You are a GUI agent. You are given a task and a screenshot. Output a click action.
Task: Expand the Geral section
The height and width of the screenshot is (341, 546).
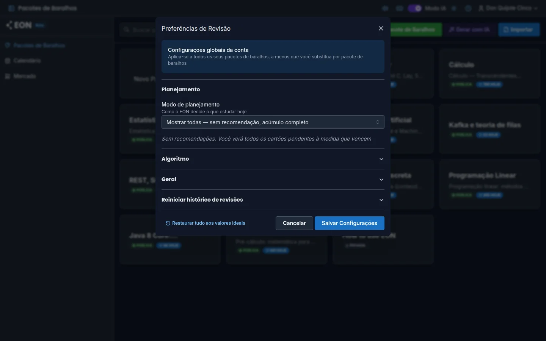point(273,179)
